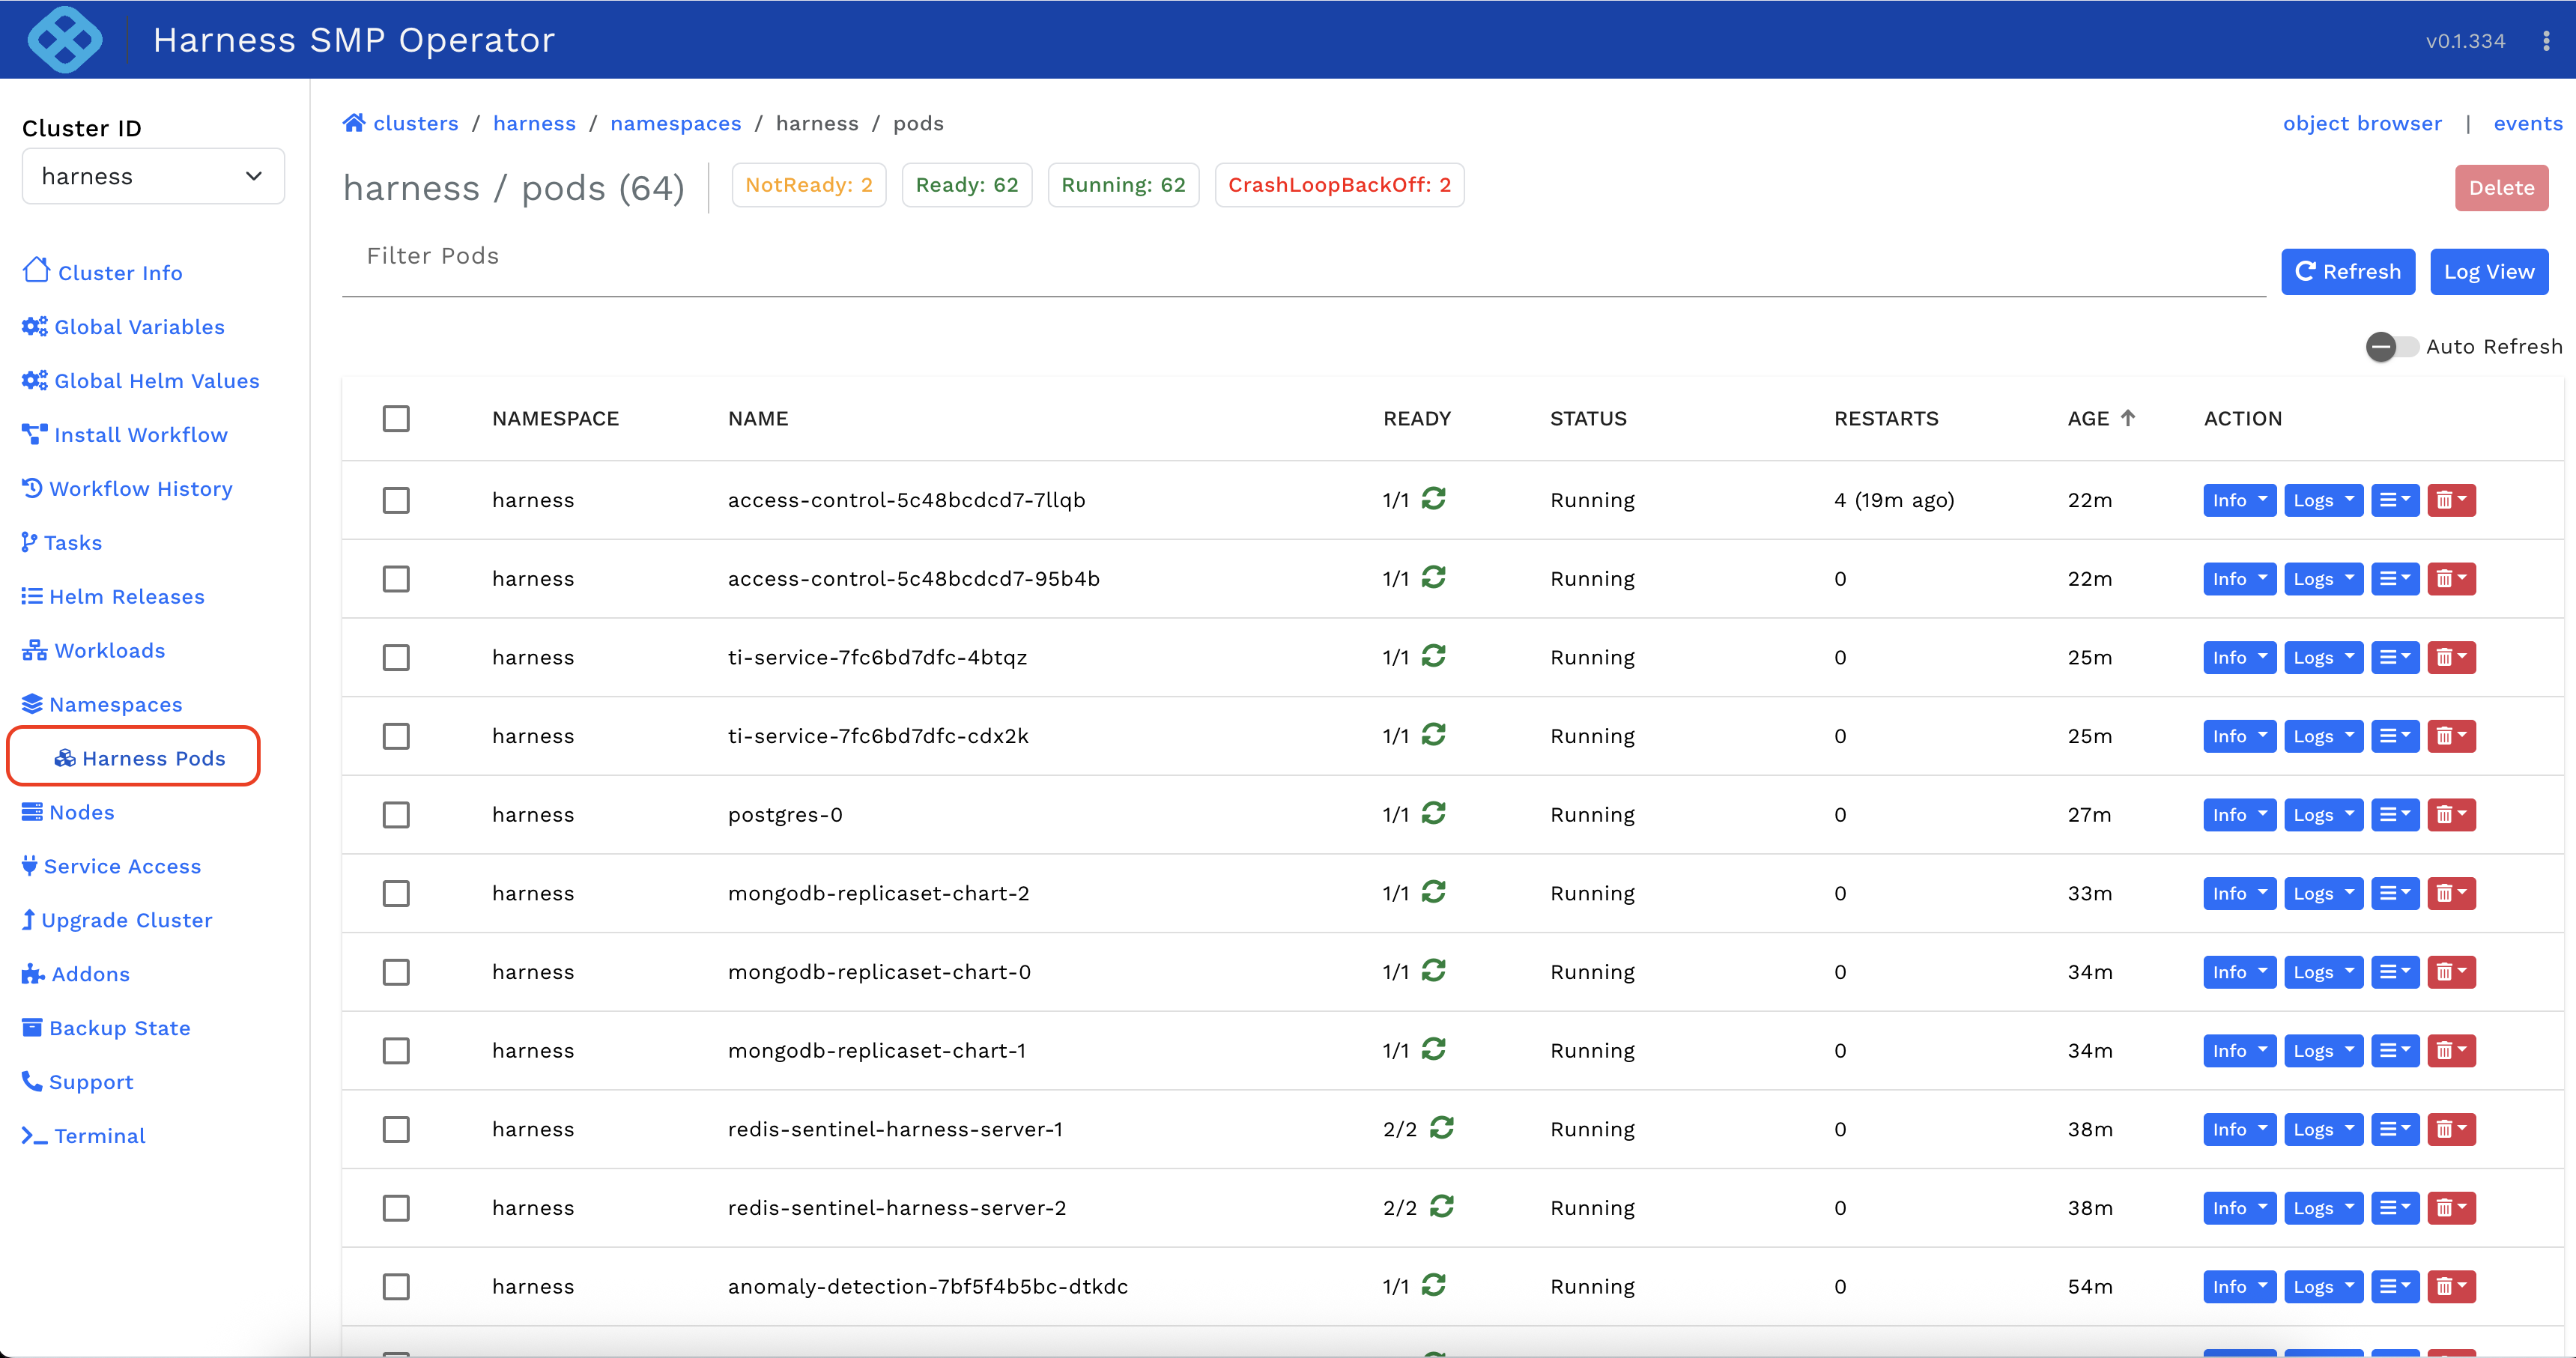2576x1358 pixels.
Task: Launch the Terminal from the sidebar
Action: coord(84,1136)
